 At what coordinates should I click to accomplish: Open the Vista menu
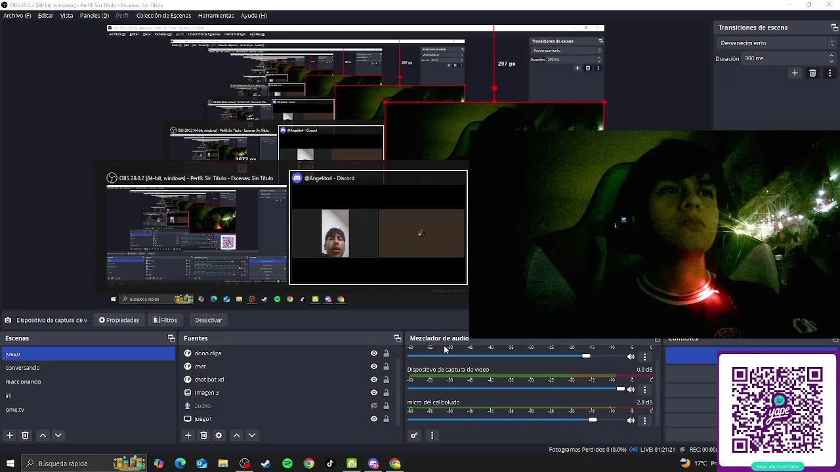click(66, 16)
